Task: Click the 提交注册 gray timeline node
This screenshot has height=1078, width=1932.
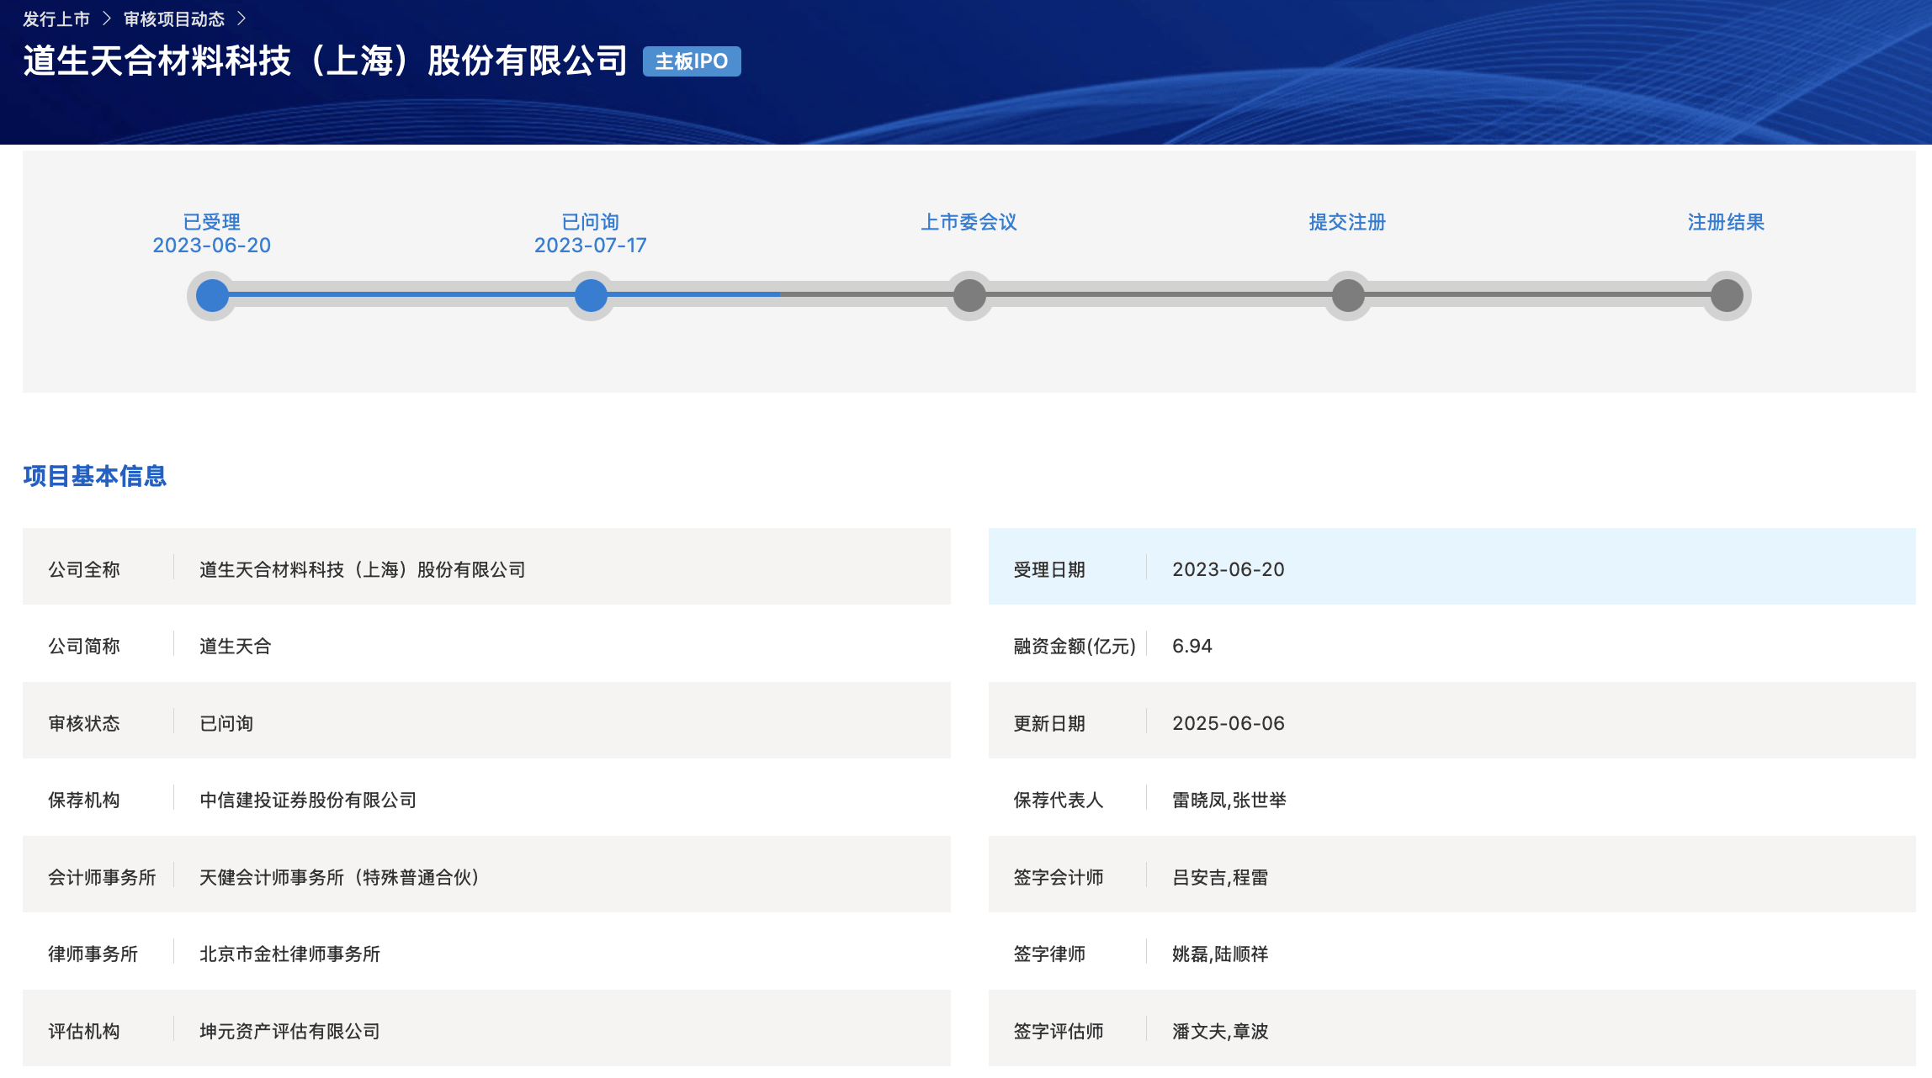Action: 1348,295
